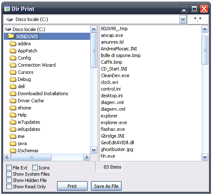The image size is (213, 195).
Task: Enable the Icons checkbox
Action: [35, 167]
